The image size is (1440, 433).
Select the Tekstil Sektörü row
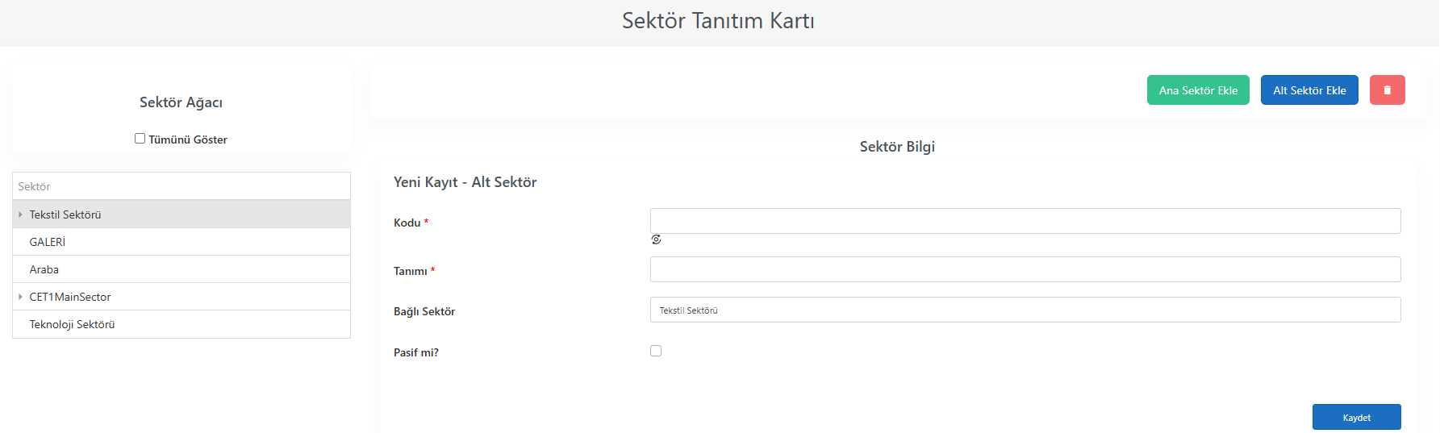click(x=182, y=214)
